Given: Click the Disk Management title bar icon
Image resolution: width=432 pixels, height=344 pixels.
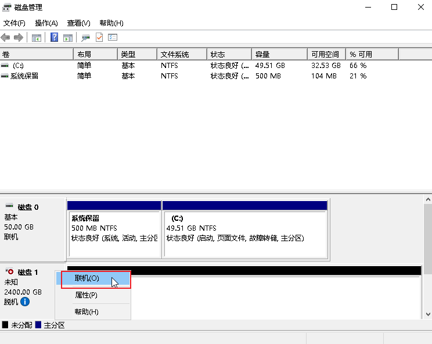Looking at the screenshot, I should (6, 8).
